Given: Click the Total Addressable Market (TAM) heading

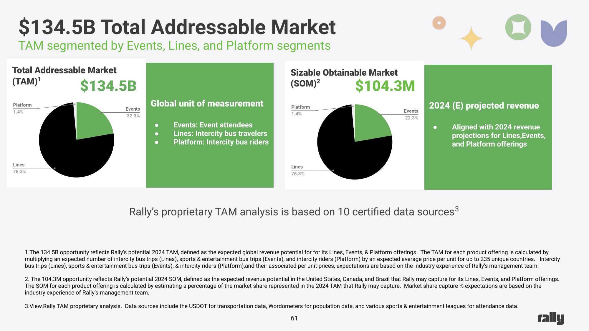Looking at the screenshot, I should pos(64,76).
